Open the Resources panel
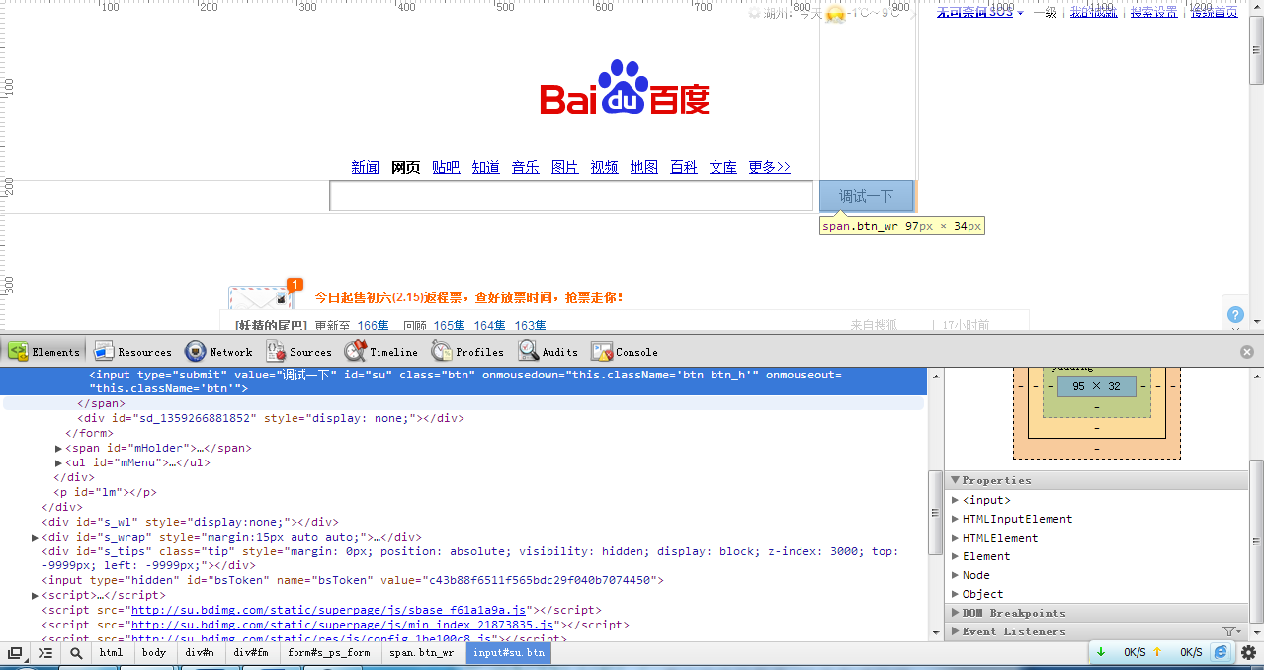This screenshot has height=670, width=1264. pyautogui.click(x=133, y=352)
